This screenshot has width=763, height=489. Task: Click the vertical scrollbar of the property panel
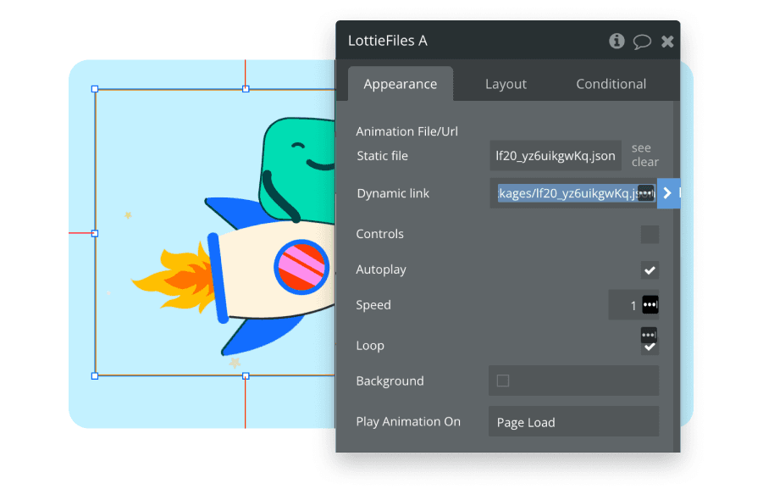pyautogui.click(x=677, y=276)
